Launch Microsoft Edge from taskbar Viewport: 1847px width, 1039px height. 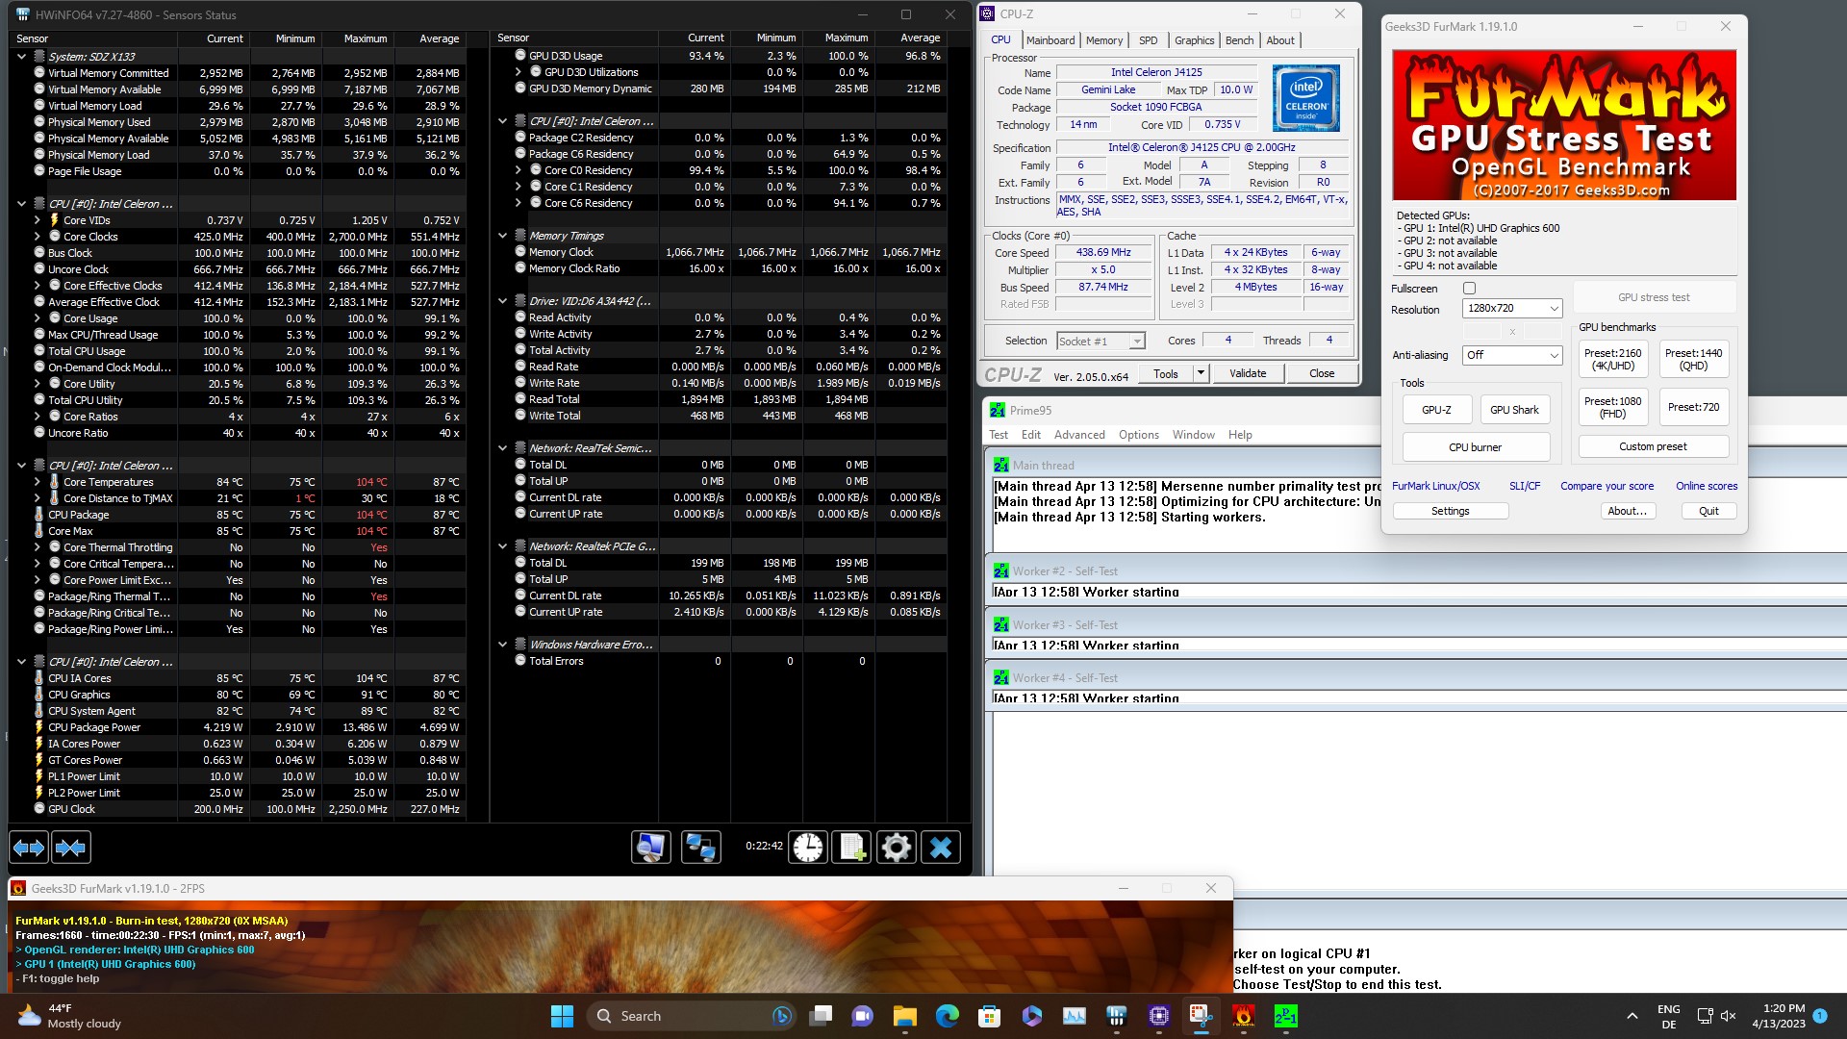tap(947, 1016)
